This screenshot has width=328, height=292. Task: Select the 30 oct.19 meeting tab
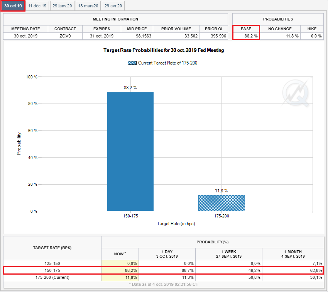point(13,6)
